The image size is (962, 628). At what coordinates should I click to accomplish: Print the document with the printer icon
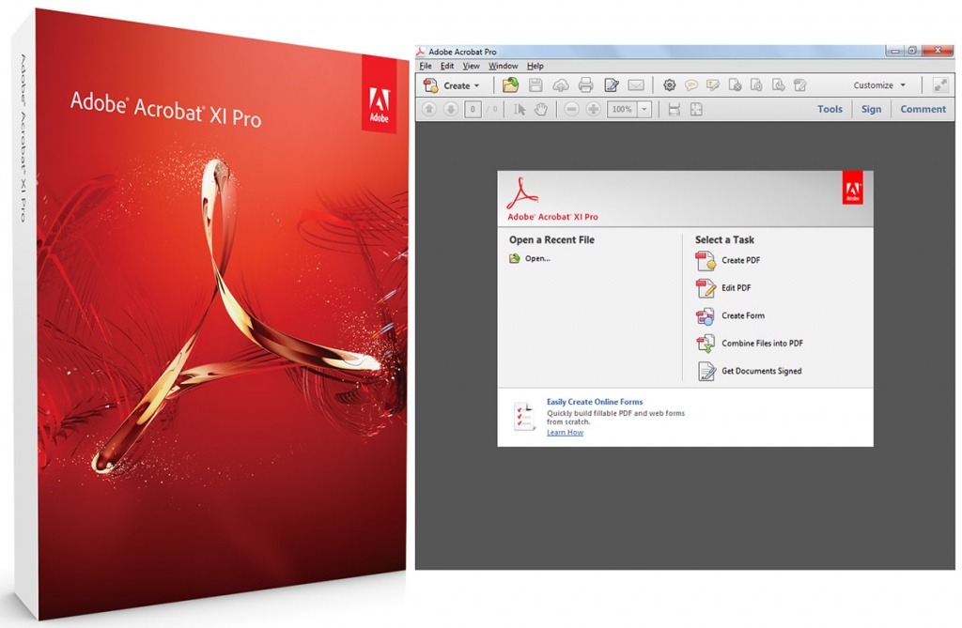click(x=585, y=85)
